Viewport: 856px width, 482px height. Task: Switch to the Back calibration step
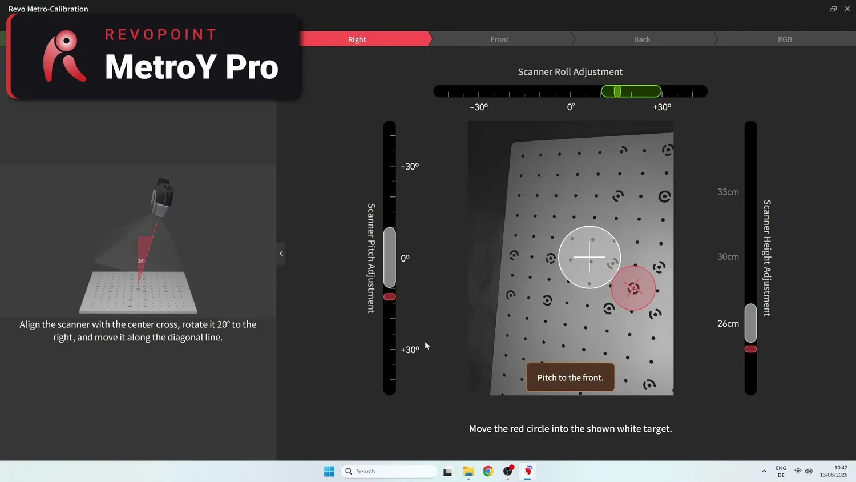(x=642, y=39)
